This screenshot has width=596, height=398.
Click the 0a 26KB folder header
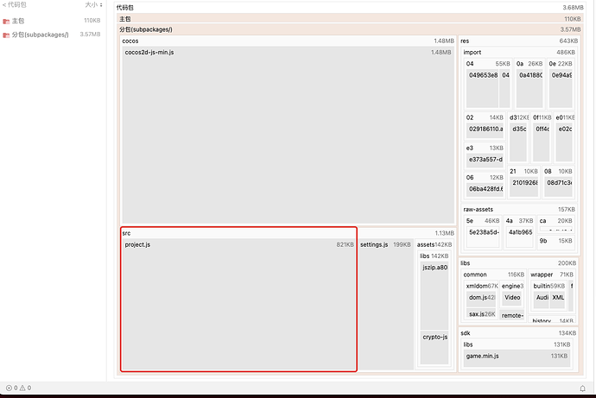pyautogui.click(x=529, y=63)
